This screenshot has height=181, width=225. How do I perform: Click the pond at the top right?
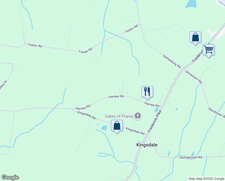[x=191, y=4]
